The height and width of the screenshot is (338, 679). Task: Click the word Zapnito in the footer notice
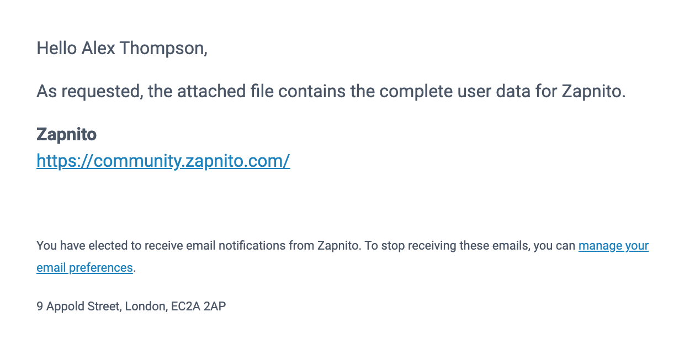[x=339, y=246]
